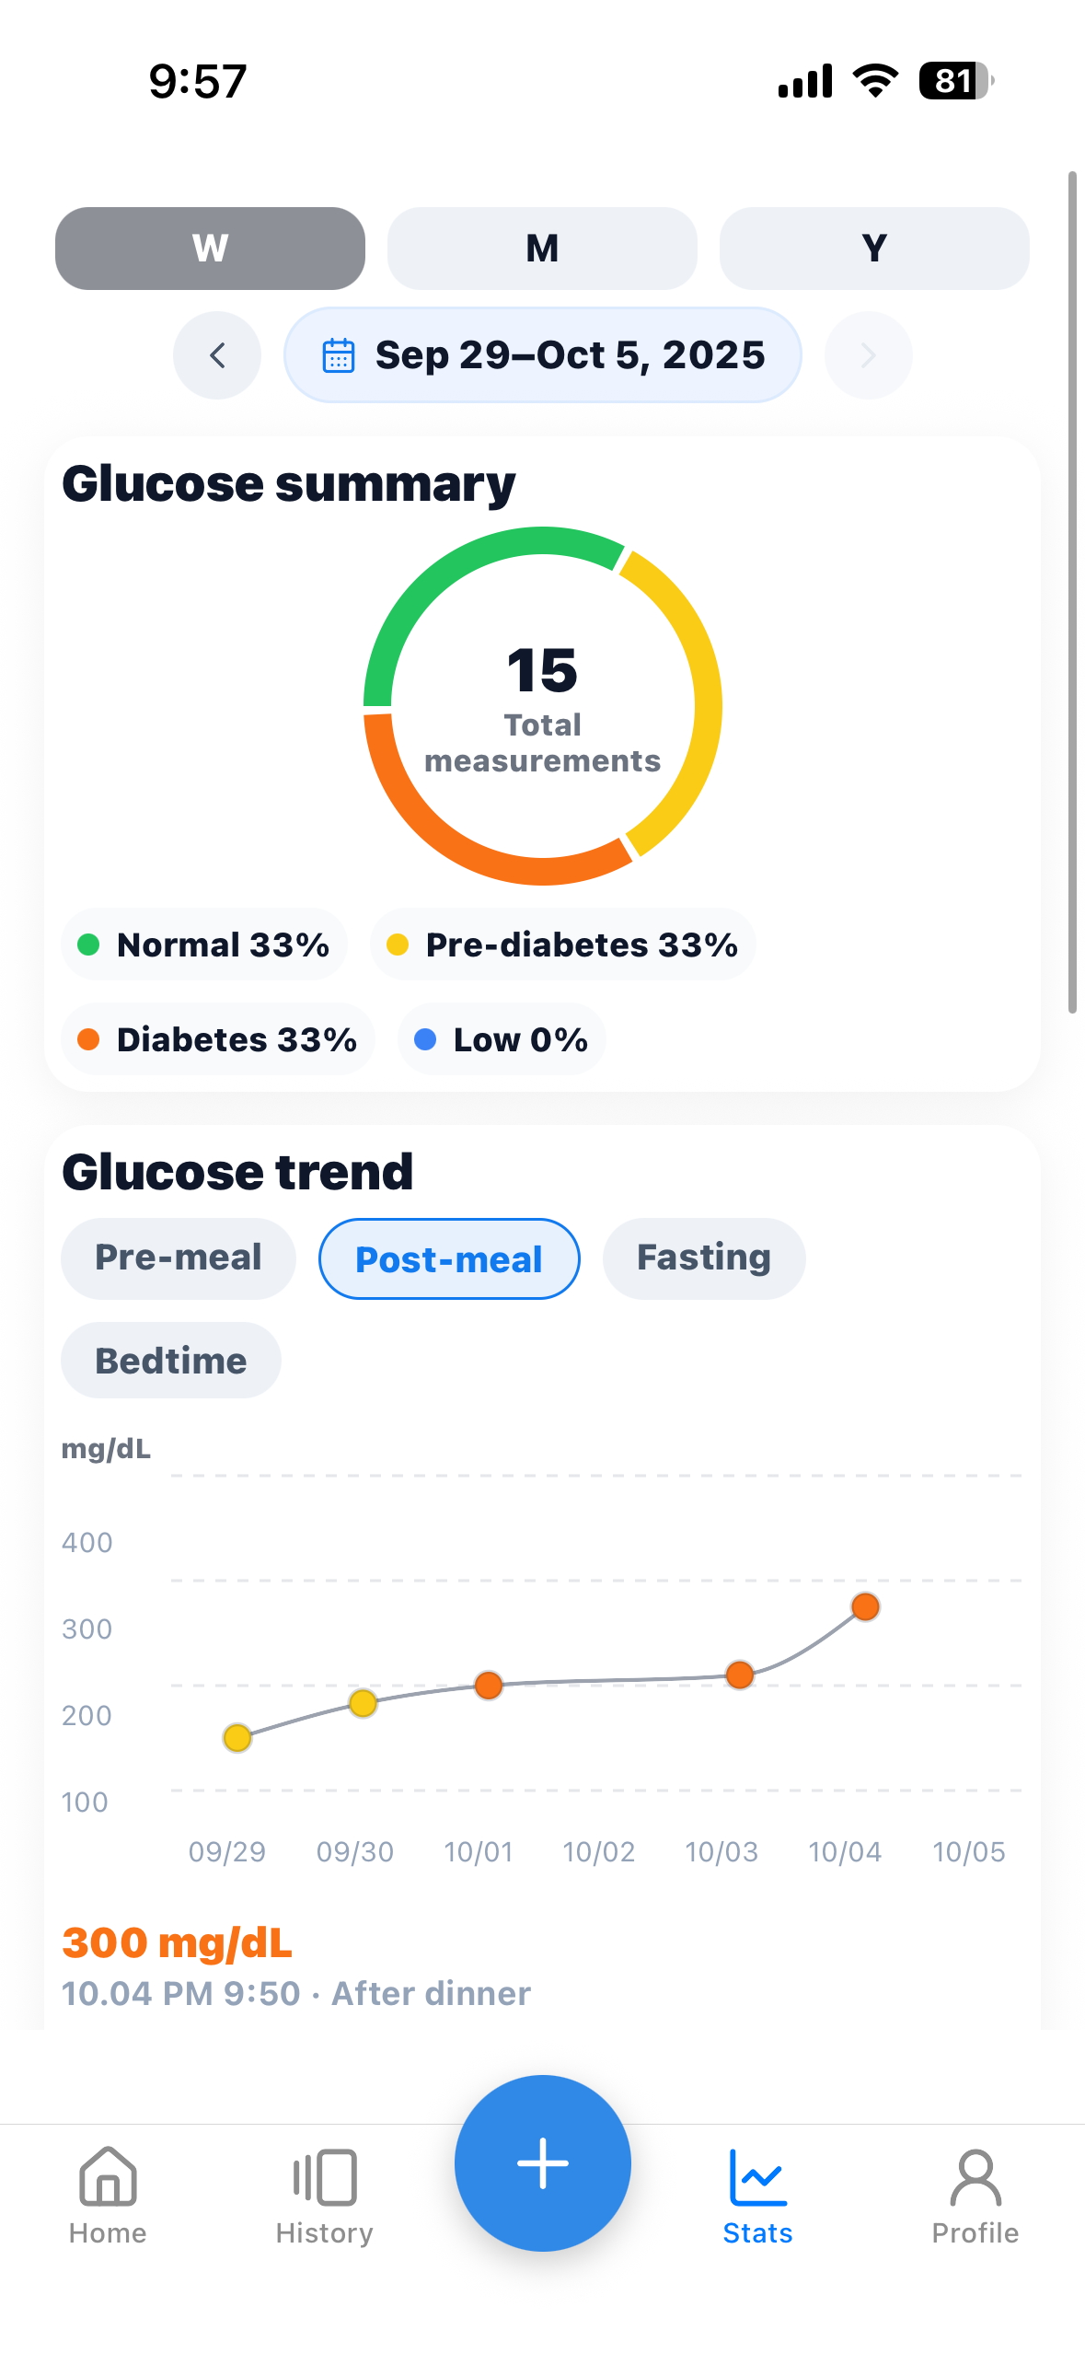1085x2353 pixels.
Task: Go to previous week with left chevron
Action: (217, 355)
